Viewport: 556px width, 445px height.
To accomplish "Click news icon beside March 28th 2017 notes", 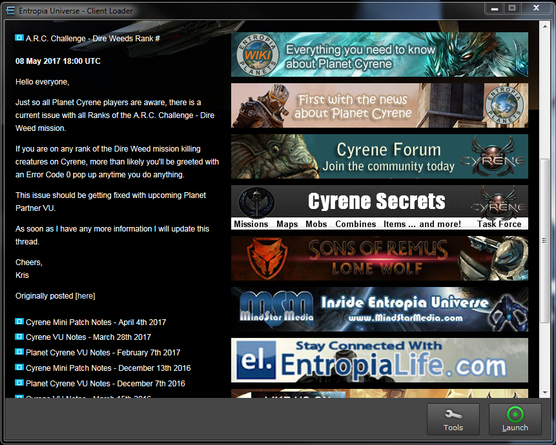I will [x=19, y=336].
